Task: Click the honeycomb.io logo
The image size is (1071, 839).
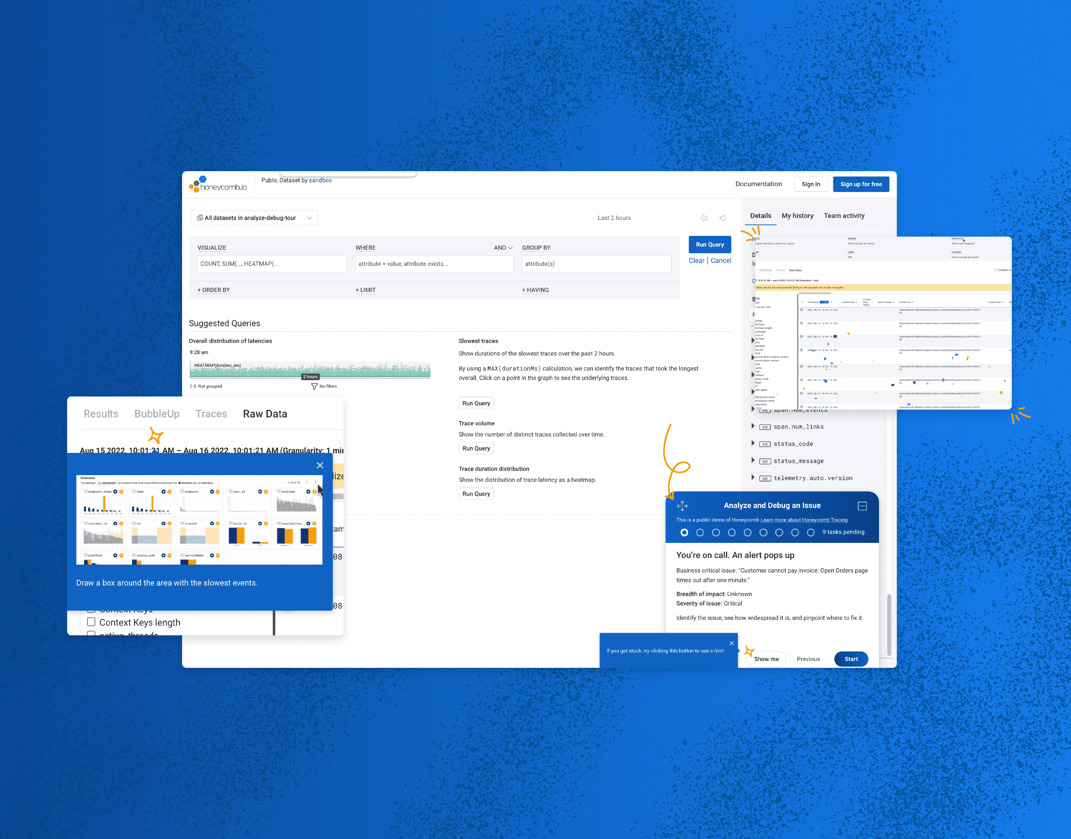Action: coord(216,185)
